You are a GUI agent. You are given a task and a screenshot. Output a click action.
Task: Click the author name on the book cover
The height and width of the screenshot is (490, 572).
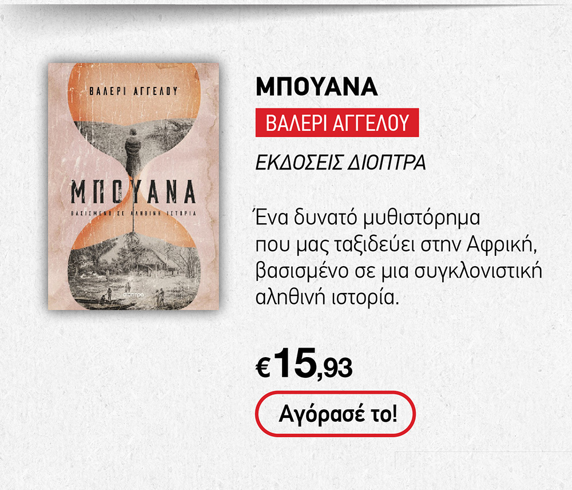click(x=134, y=91)
